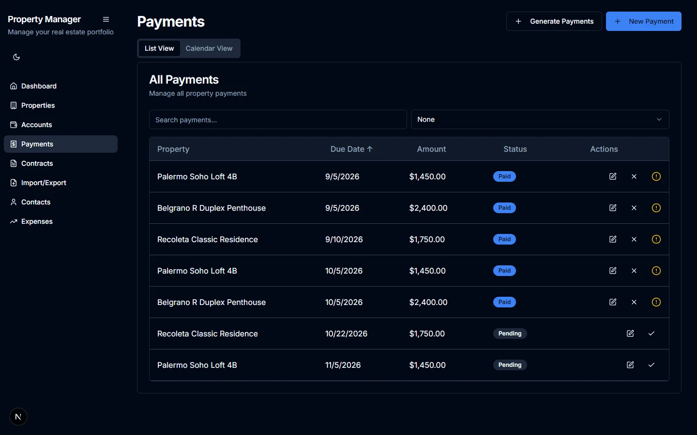
Task: Click X icon on Palermo Soho 10/5/2026 row
Action: (634, 271)
